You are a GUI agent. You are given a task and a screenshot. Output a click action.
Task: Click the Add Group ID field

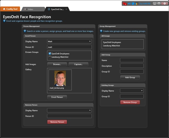point(132,71)
